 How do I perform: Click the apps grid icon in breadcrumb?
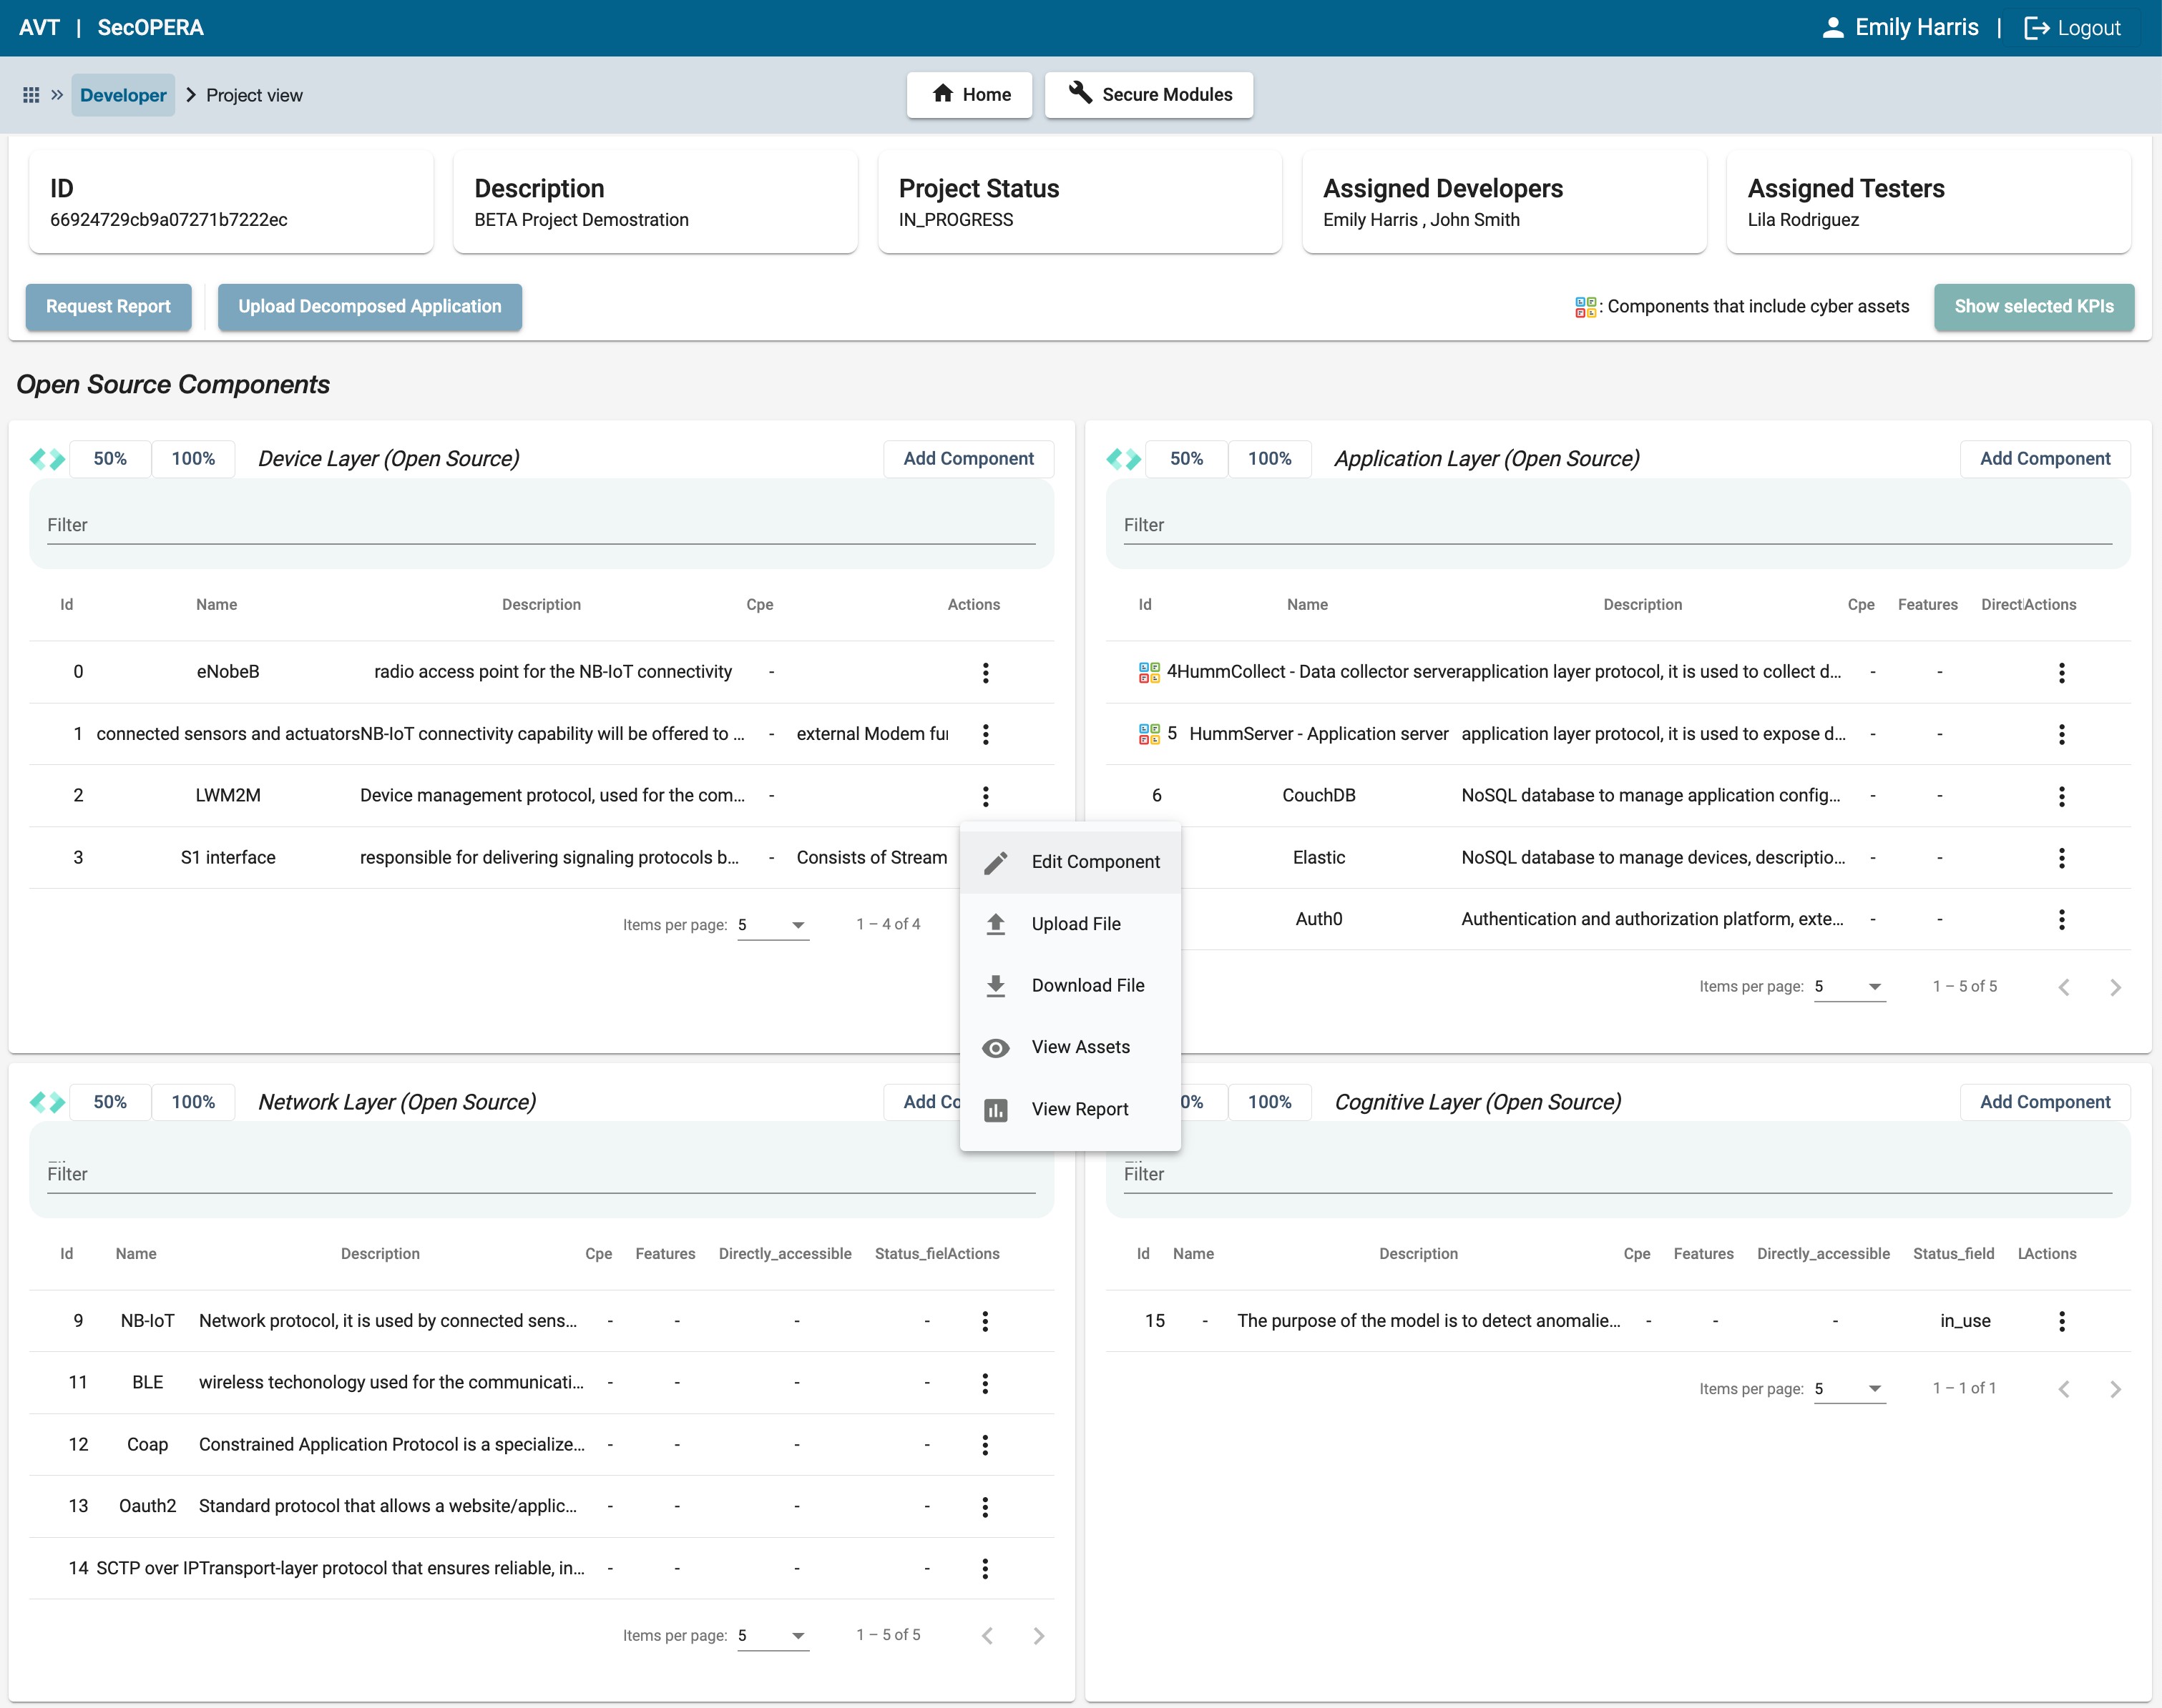click(31, 95)
